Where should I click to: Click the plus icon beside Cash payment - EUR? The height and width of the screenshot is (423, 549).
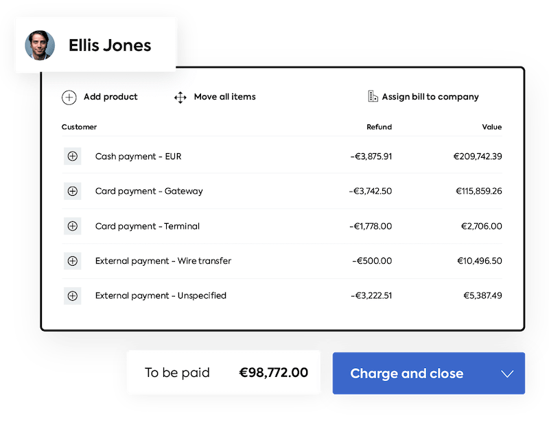point(73,156)
